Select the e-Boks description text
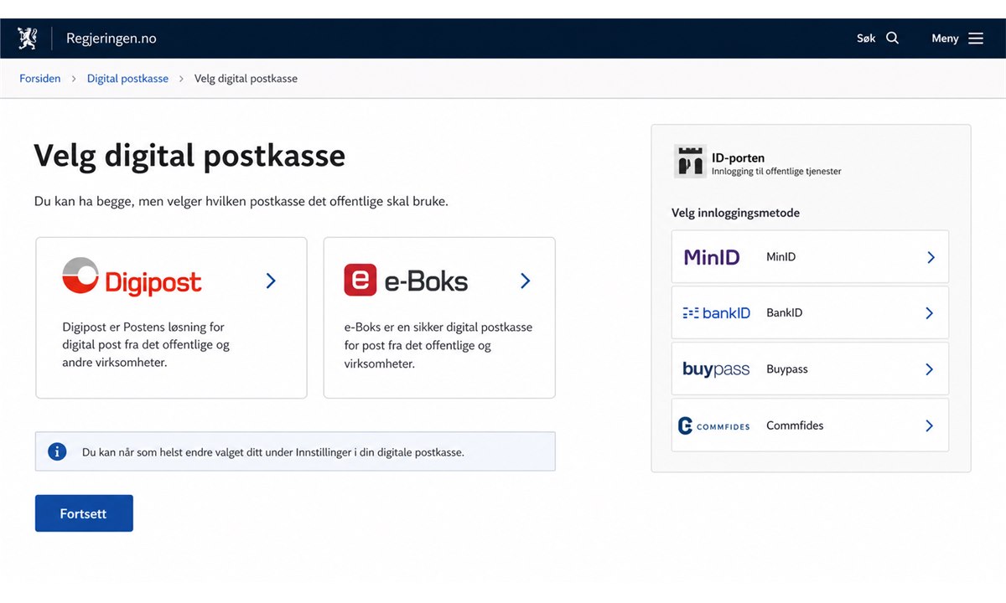The image size is (1006, 603). pos(438,345)
